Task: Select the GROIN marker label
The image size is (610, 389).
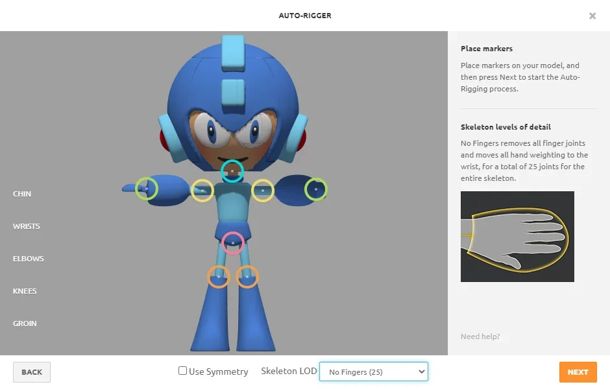Action: (x=25, y=324)
